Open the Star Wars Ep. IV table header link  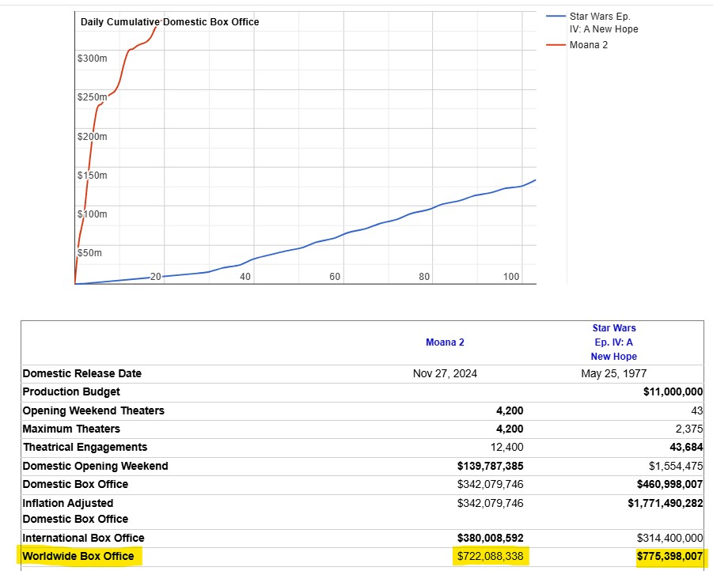pos(613,342)
